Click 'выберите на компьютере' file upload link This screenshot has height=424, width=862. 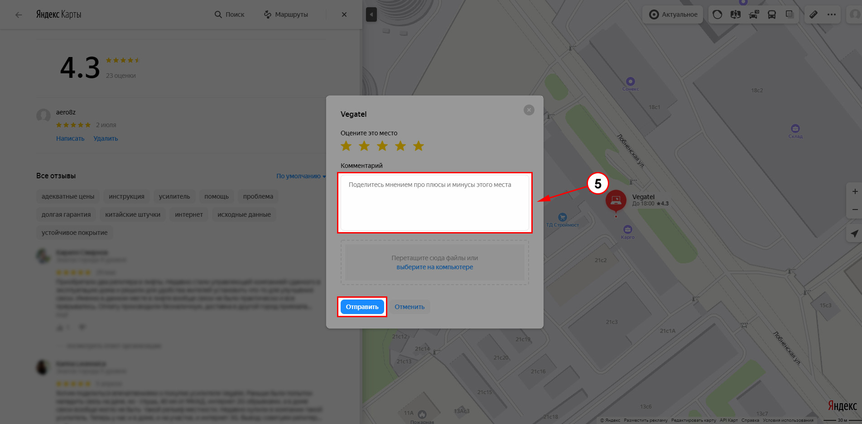[434, 267]
